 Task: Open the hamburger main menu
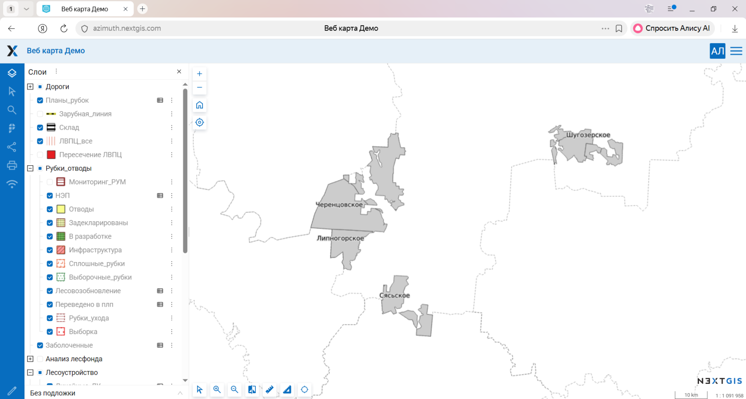coord(736,51)
